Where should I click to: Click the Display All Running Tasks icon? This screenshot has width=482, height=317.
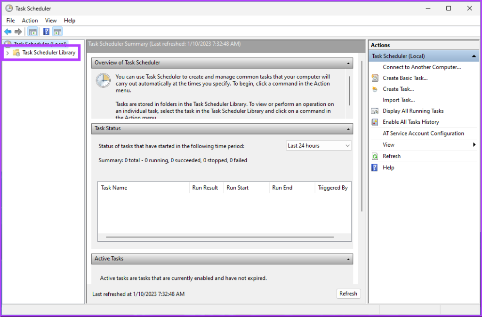tap(375, 111)
